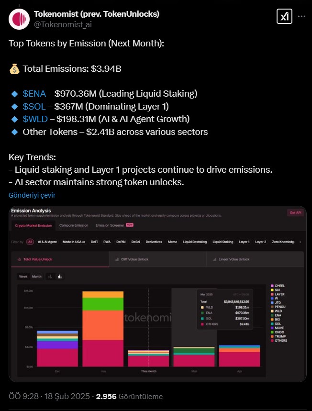Toggle ONDO in chart legend
Image resolution: width=312 pixels, height=411 pixels.
pos(278,332)
